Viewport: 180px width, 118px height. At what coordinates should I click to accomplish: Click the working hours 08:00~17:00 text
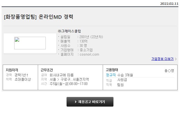point(79,84)
